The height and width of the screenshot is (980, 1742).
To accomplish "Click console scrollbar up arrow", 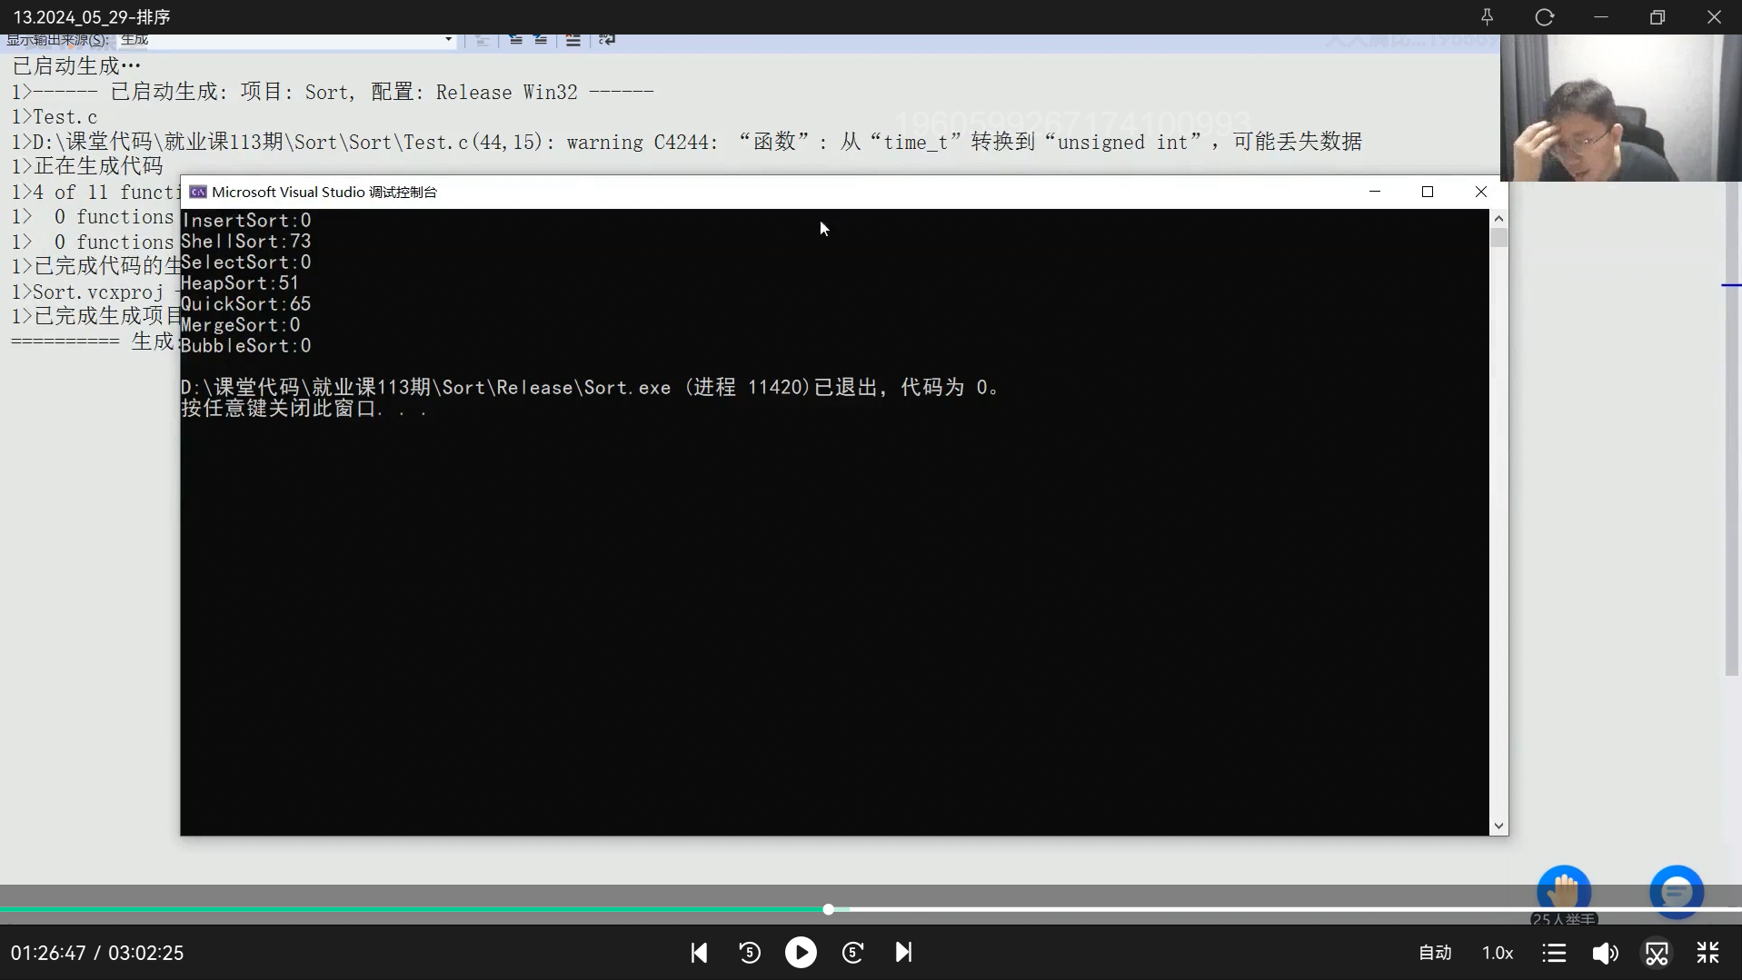I will tap(1498, 218).
